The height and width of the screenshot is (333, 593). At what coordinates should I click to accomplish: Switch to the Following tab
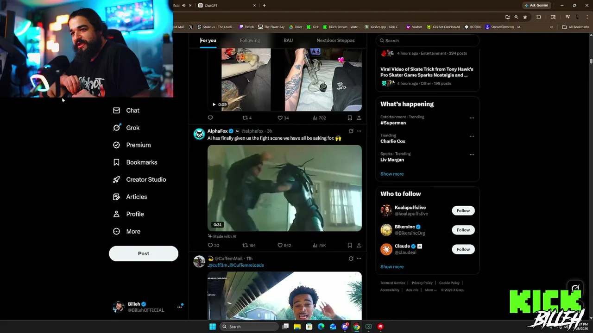click(x=250, y=40)
